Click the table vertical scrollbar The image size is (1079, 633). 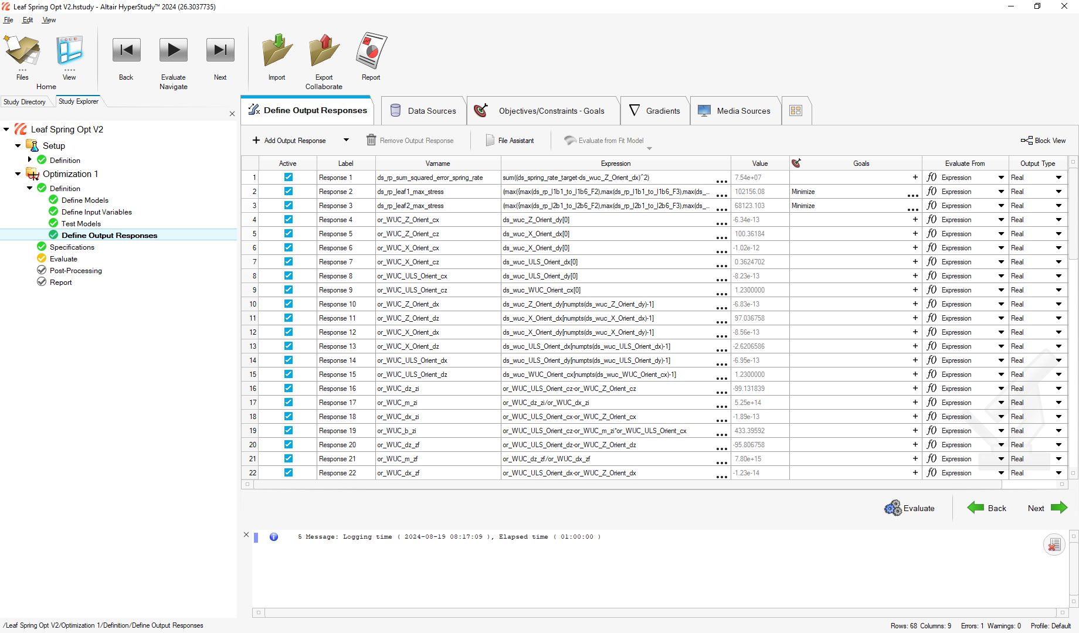[1073, 213]
